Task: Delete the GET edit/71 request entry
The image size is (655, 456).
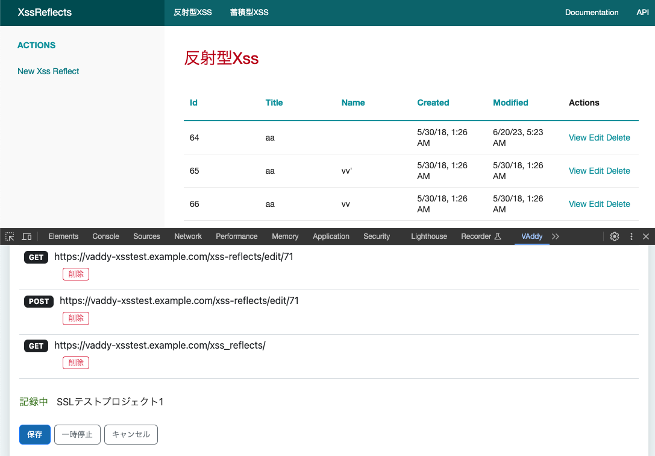Action: (76, 274)
